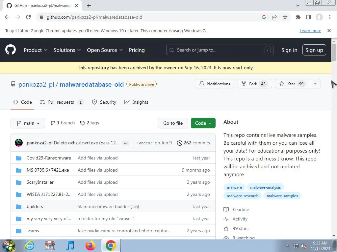
Task: Click the volume muted tray icon
Action: point(304,246)
